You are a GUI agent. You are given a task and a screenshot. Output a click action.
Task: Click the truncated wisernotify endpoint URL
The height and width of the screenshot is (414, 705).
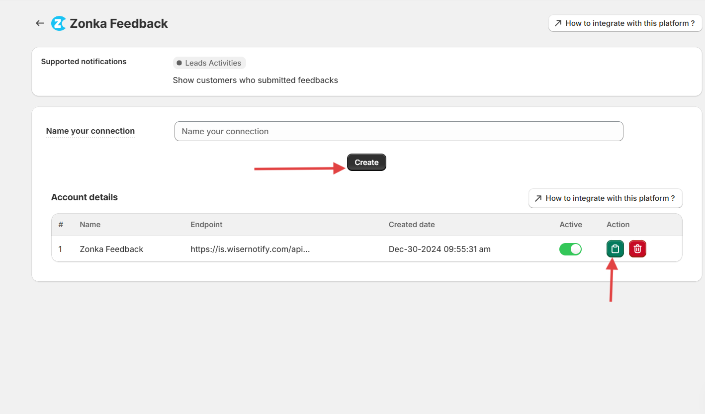(x=250, y=249)
